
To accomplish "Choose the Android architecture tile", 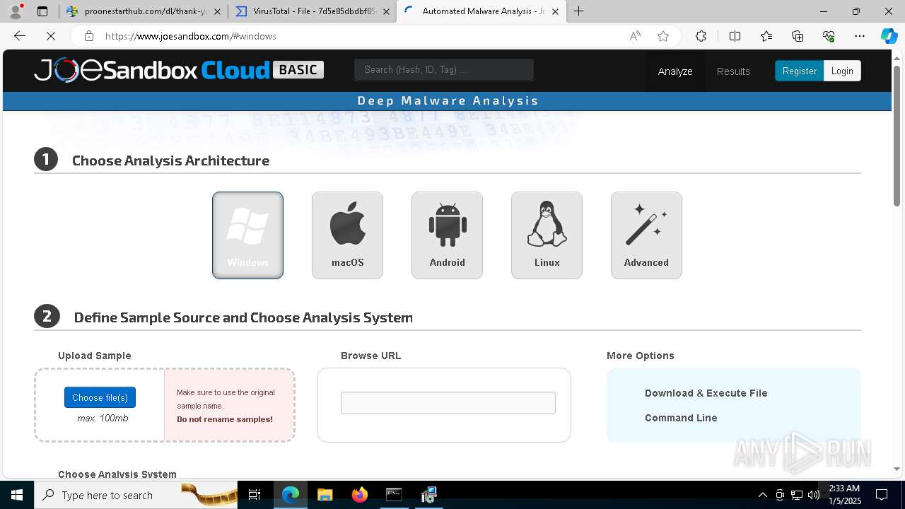I will pos(447,235).
